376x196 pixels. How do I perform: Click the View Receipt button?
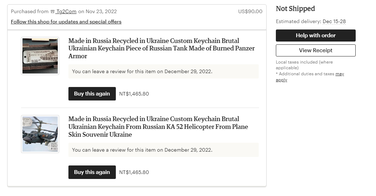[x=315, y=50]
